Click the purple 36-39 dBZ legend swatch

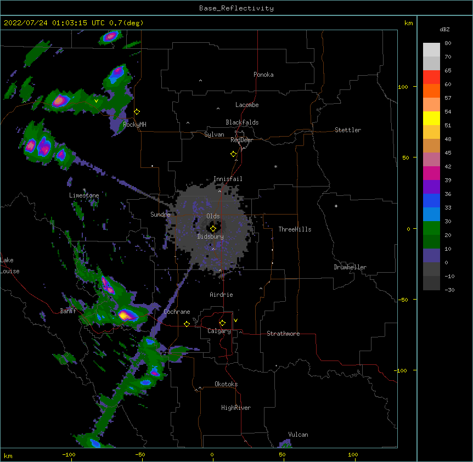[431, 187]
